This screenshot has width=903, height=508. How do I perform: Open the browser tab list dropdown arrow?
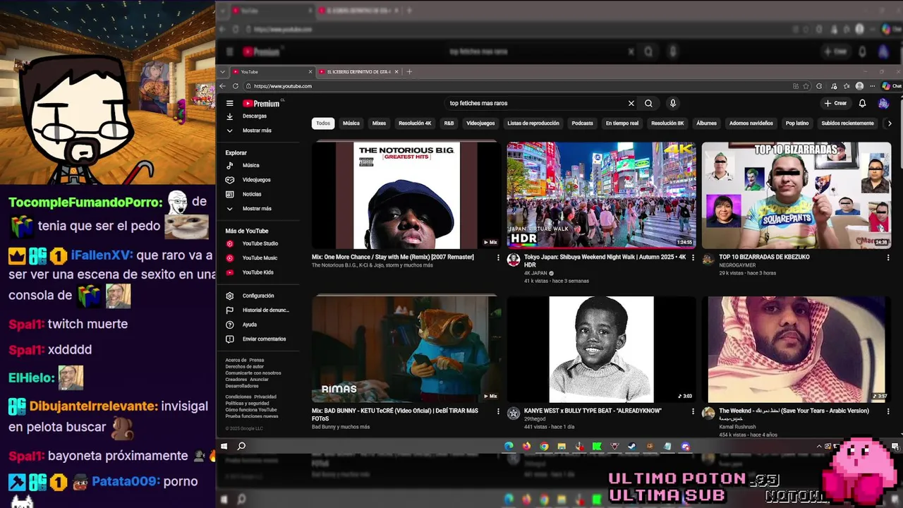(223, 72)
